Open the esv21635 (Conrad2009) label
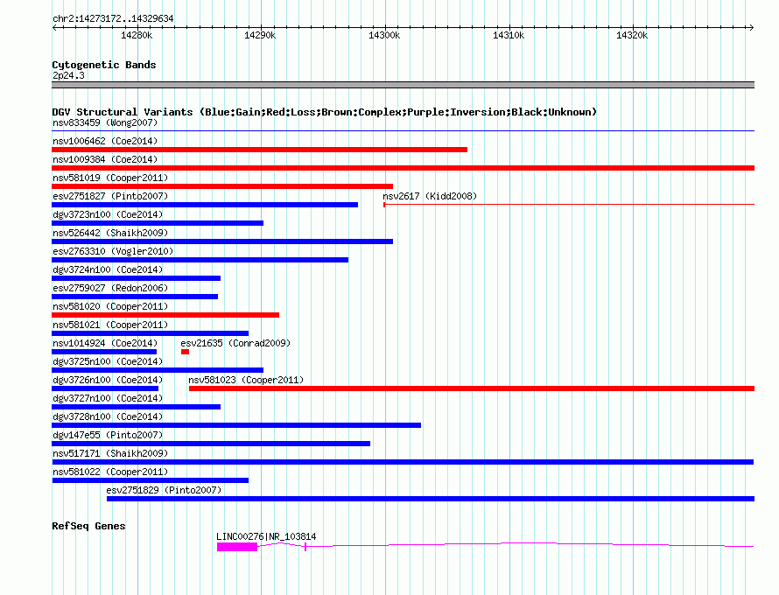The width and height of the screenshot is (779, 595). tap(235, 343)
